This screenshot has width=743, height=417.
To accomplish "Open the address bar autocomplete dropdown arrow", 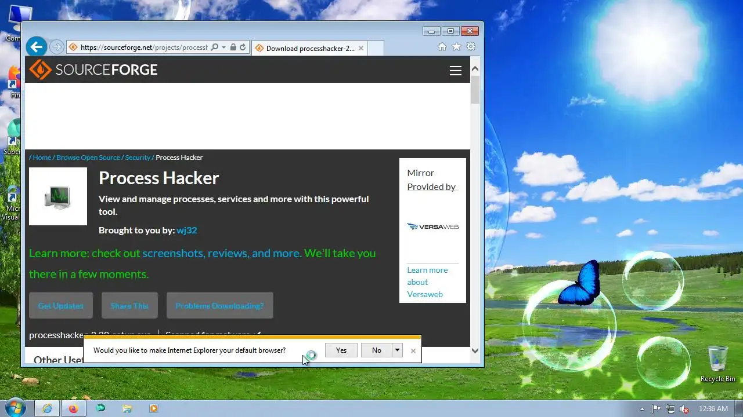I will (223, 47).
